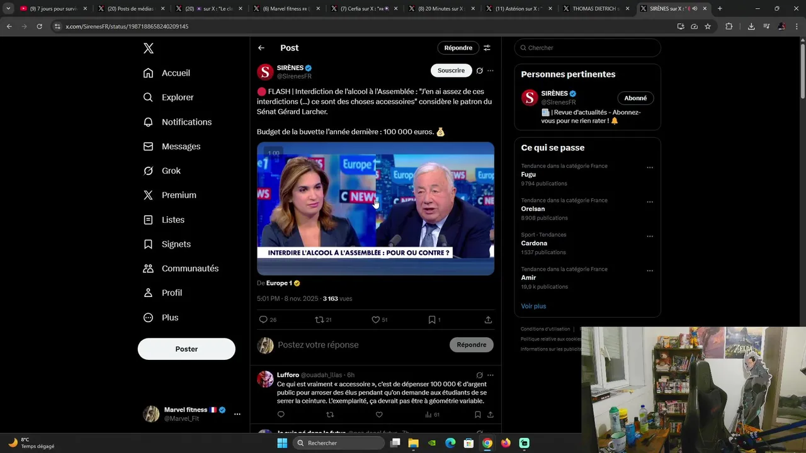Like Lufforo's comment
The width and height of the screenshot is (806, 453).
(x=379, y=415)
